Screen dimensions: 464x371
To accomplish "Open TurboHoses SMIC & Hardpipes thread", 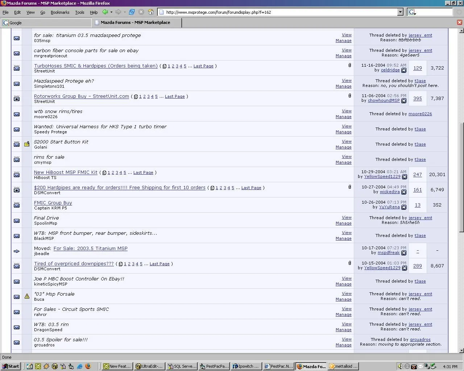I will [96, 66].
